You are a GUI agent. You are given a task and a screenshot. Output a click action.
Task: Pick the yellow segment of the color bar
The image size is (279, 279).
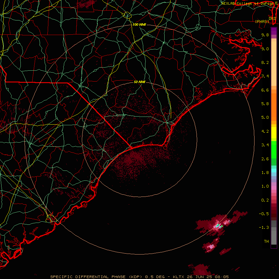coord(274,133)
